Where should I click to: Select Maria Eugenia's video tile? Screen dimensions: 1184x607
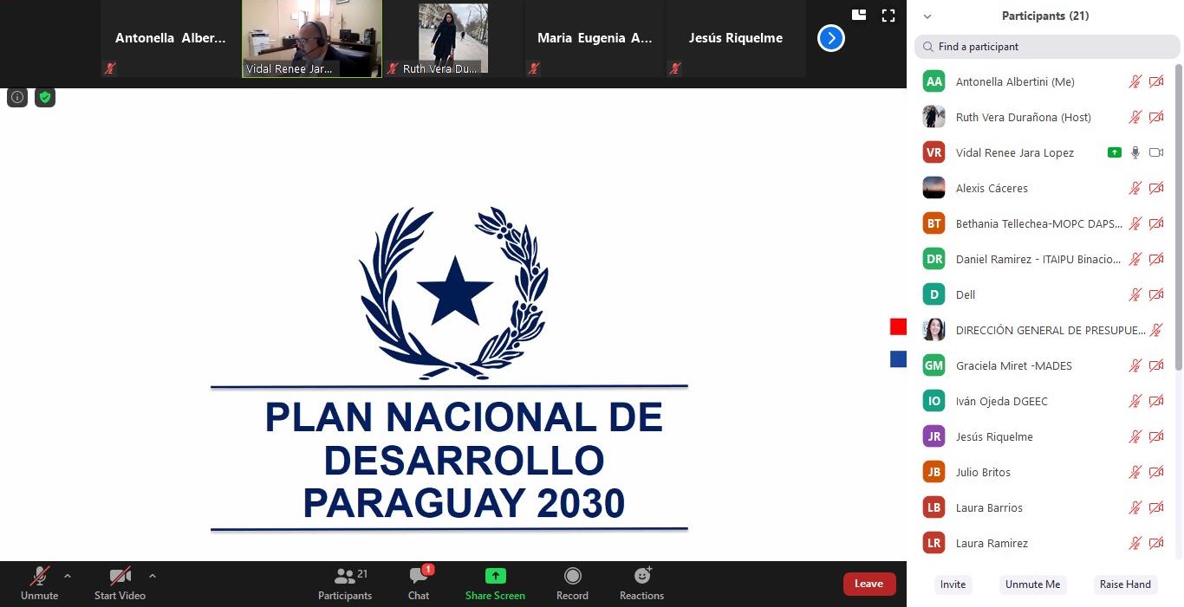(595, 38)
